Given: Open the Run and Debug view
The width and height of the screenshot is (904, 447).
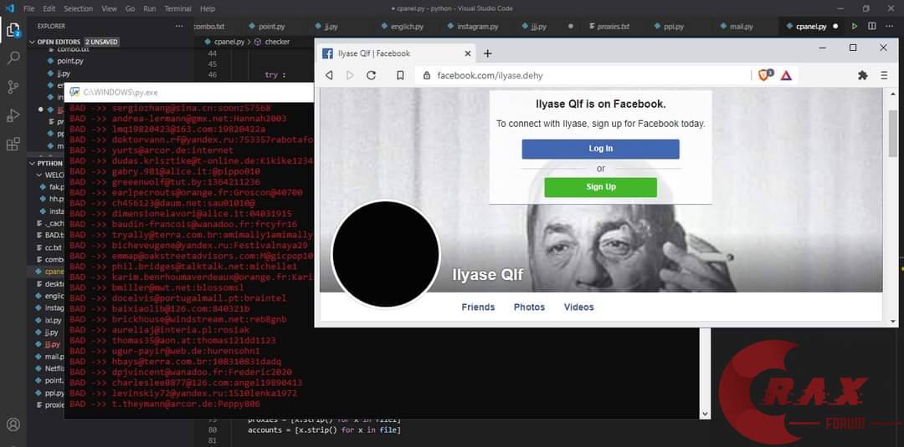Looking at the screenshot, I should tap(13, 115).
